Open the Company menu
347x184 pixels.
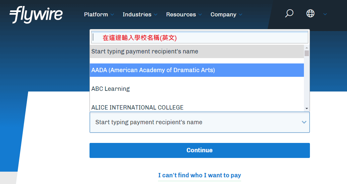click(x=223, y=14)
